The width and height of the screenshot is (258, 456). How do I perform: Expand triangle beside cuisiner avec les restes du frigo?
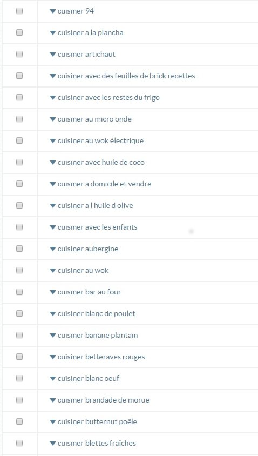coord(52,98)
